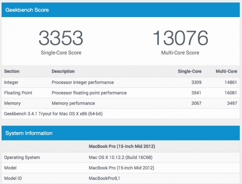Select the Memory row label
The image size is (242, 184).
tap(12, 103)
